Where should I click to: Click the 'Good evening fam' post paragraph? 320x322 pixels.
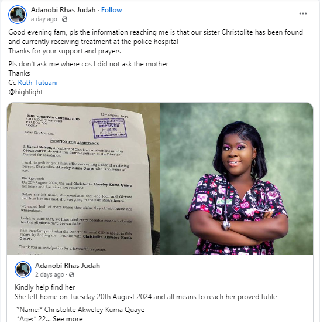[156, 42]
